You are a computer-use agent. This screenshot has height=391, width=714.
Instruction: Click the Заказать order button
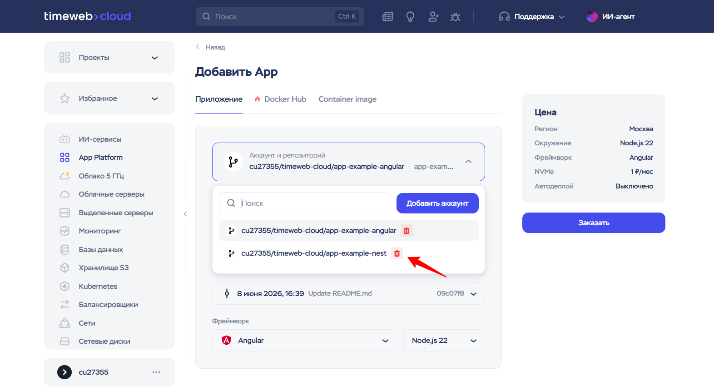594,223
